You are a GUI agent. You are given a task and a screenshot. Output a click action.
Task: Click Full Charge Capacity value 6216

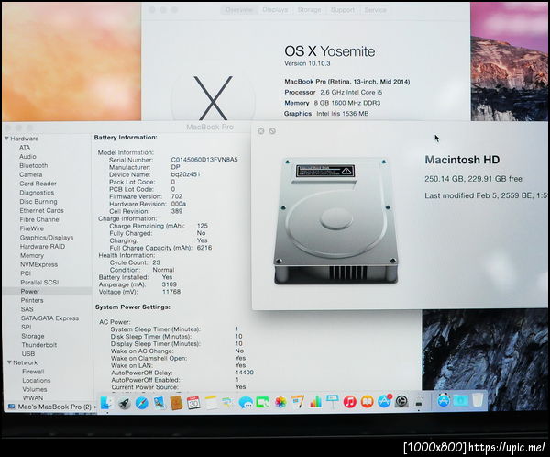pos(204,248)
